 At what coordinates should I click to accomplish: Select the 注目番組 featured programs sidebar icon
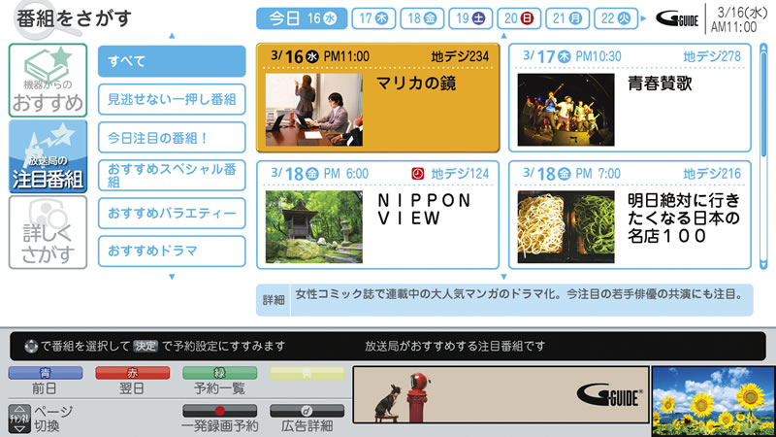click(48, 156)
